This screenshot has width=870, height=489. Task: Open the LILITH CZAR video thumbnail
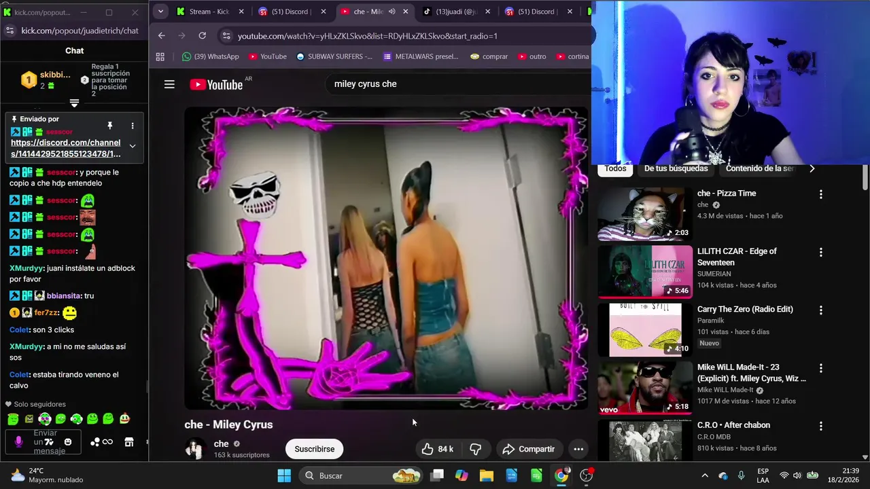(x=645, y=272)
